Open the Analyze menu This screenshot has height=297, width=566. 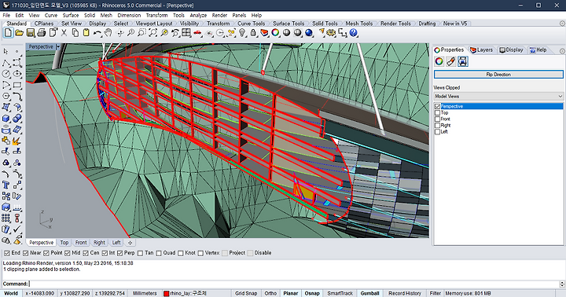point(198,15)
